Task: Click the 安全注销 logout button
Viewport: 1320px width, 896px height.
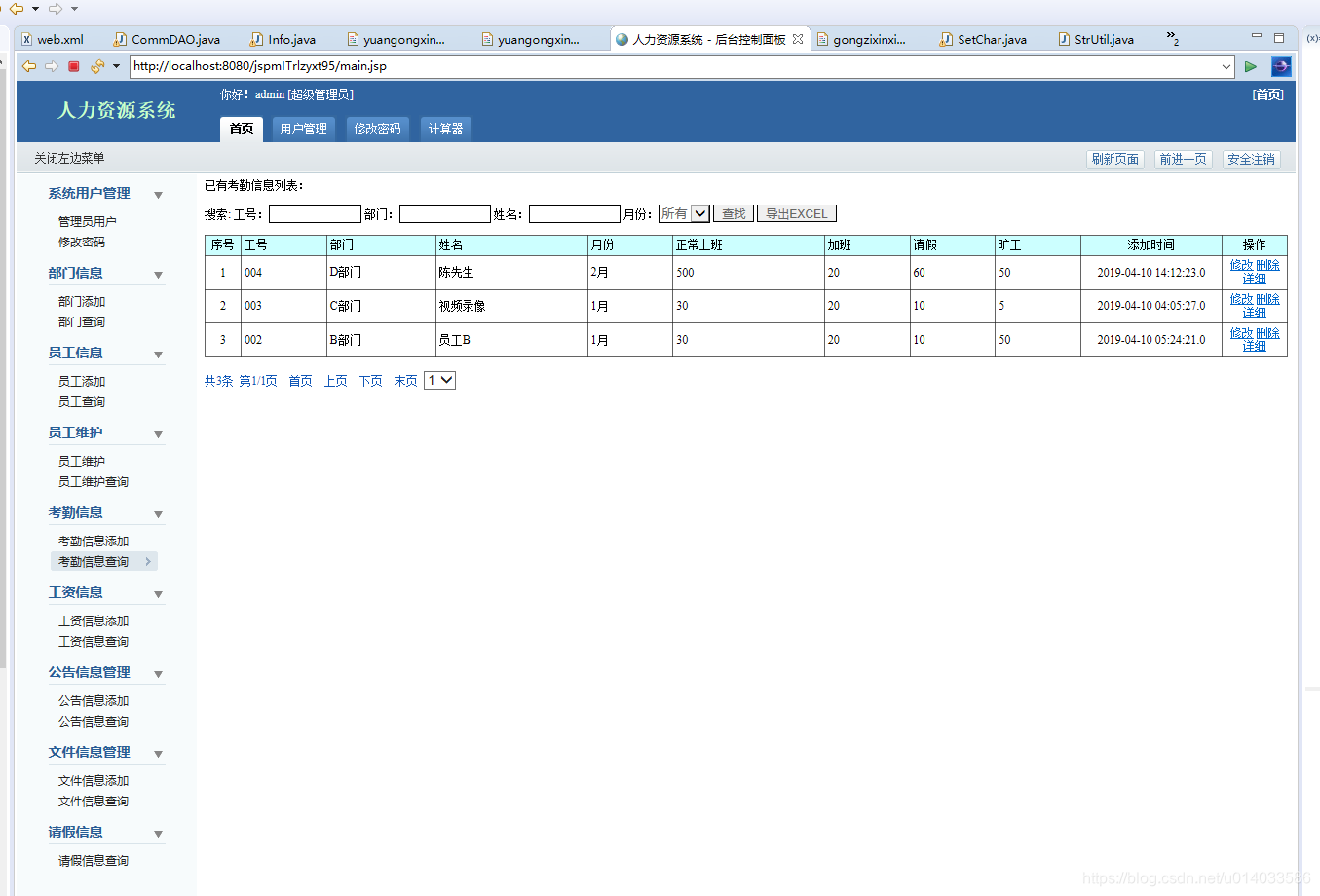Action: [1252, 159]
